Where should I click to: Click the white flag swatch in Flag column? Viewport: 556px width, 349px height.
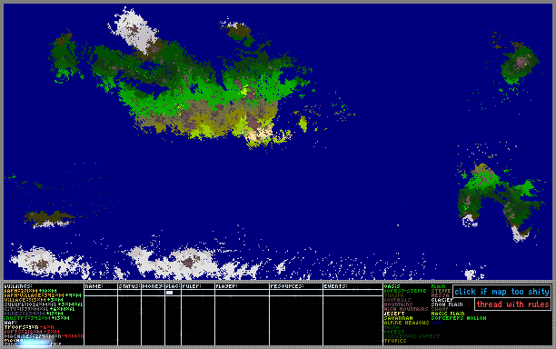pos(170,293)
